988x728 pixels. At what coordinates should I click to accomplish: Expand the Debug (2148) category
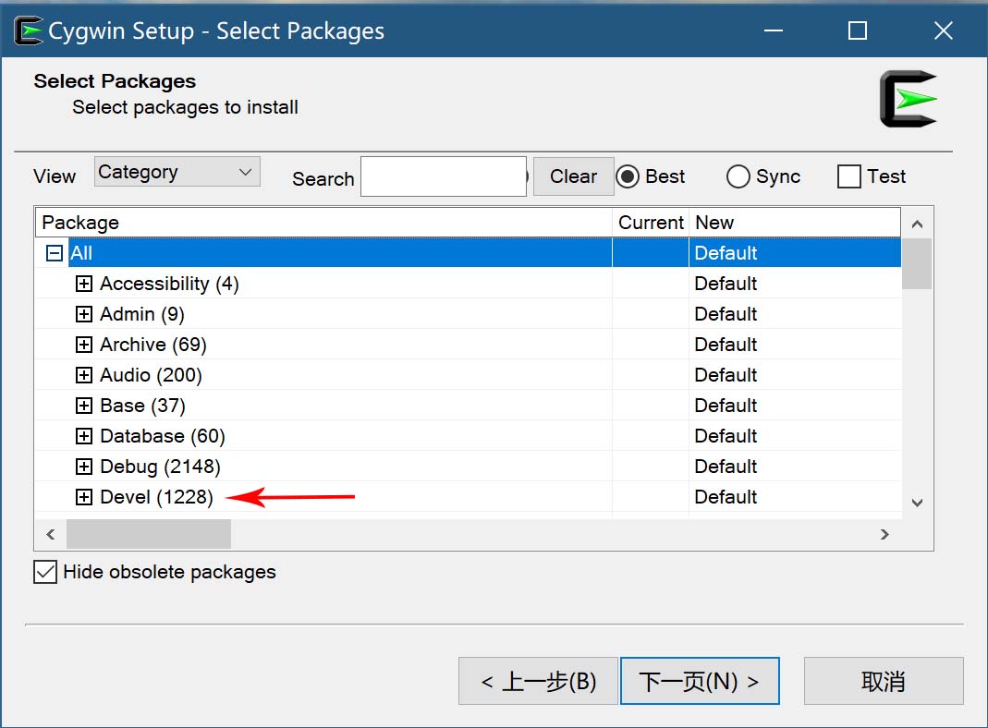(84, 467)
